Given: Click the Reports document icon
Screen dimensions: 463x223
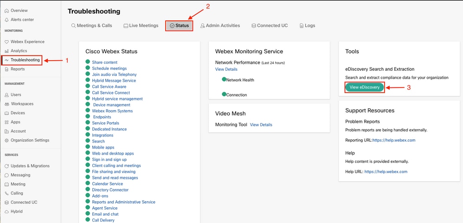Looking at the screenshot, I should point(7,69).
